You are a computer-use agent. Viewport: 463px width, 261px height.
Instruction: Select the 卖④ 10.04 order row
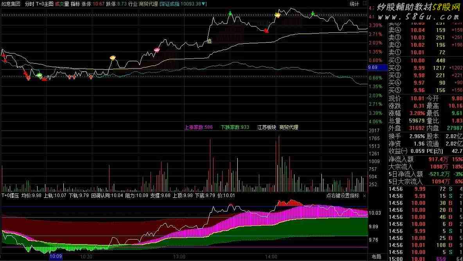[425, 30]
